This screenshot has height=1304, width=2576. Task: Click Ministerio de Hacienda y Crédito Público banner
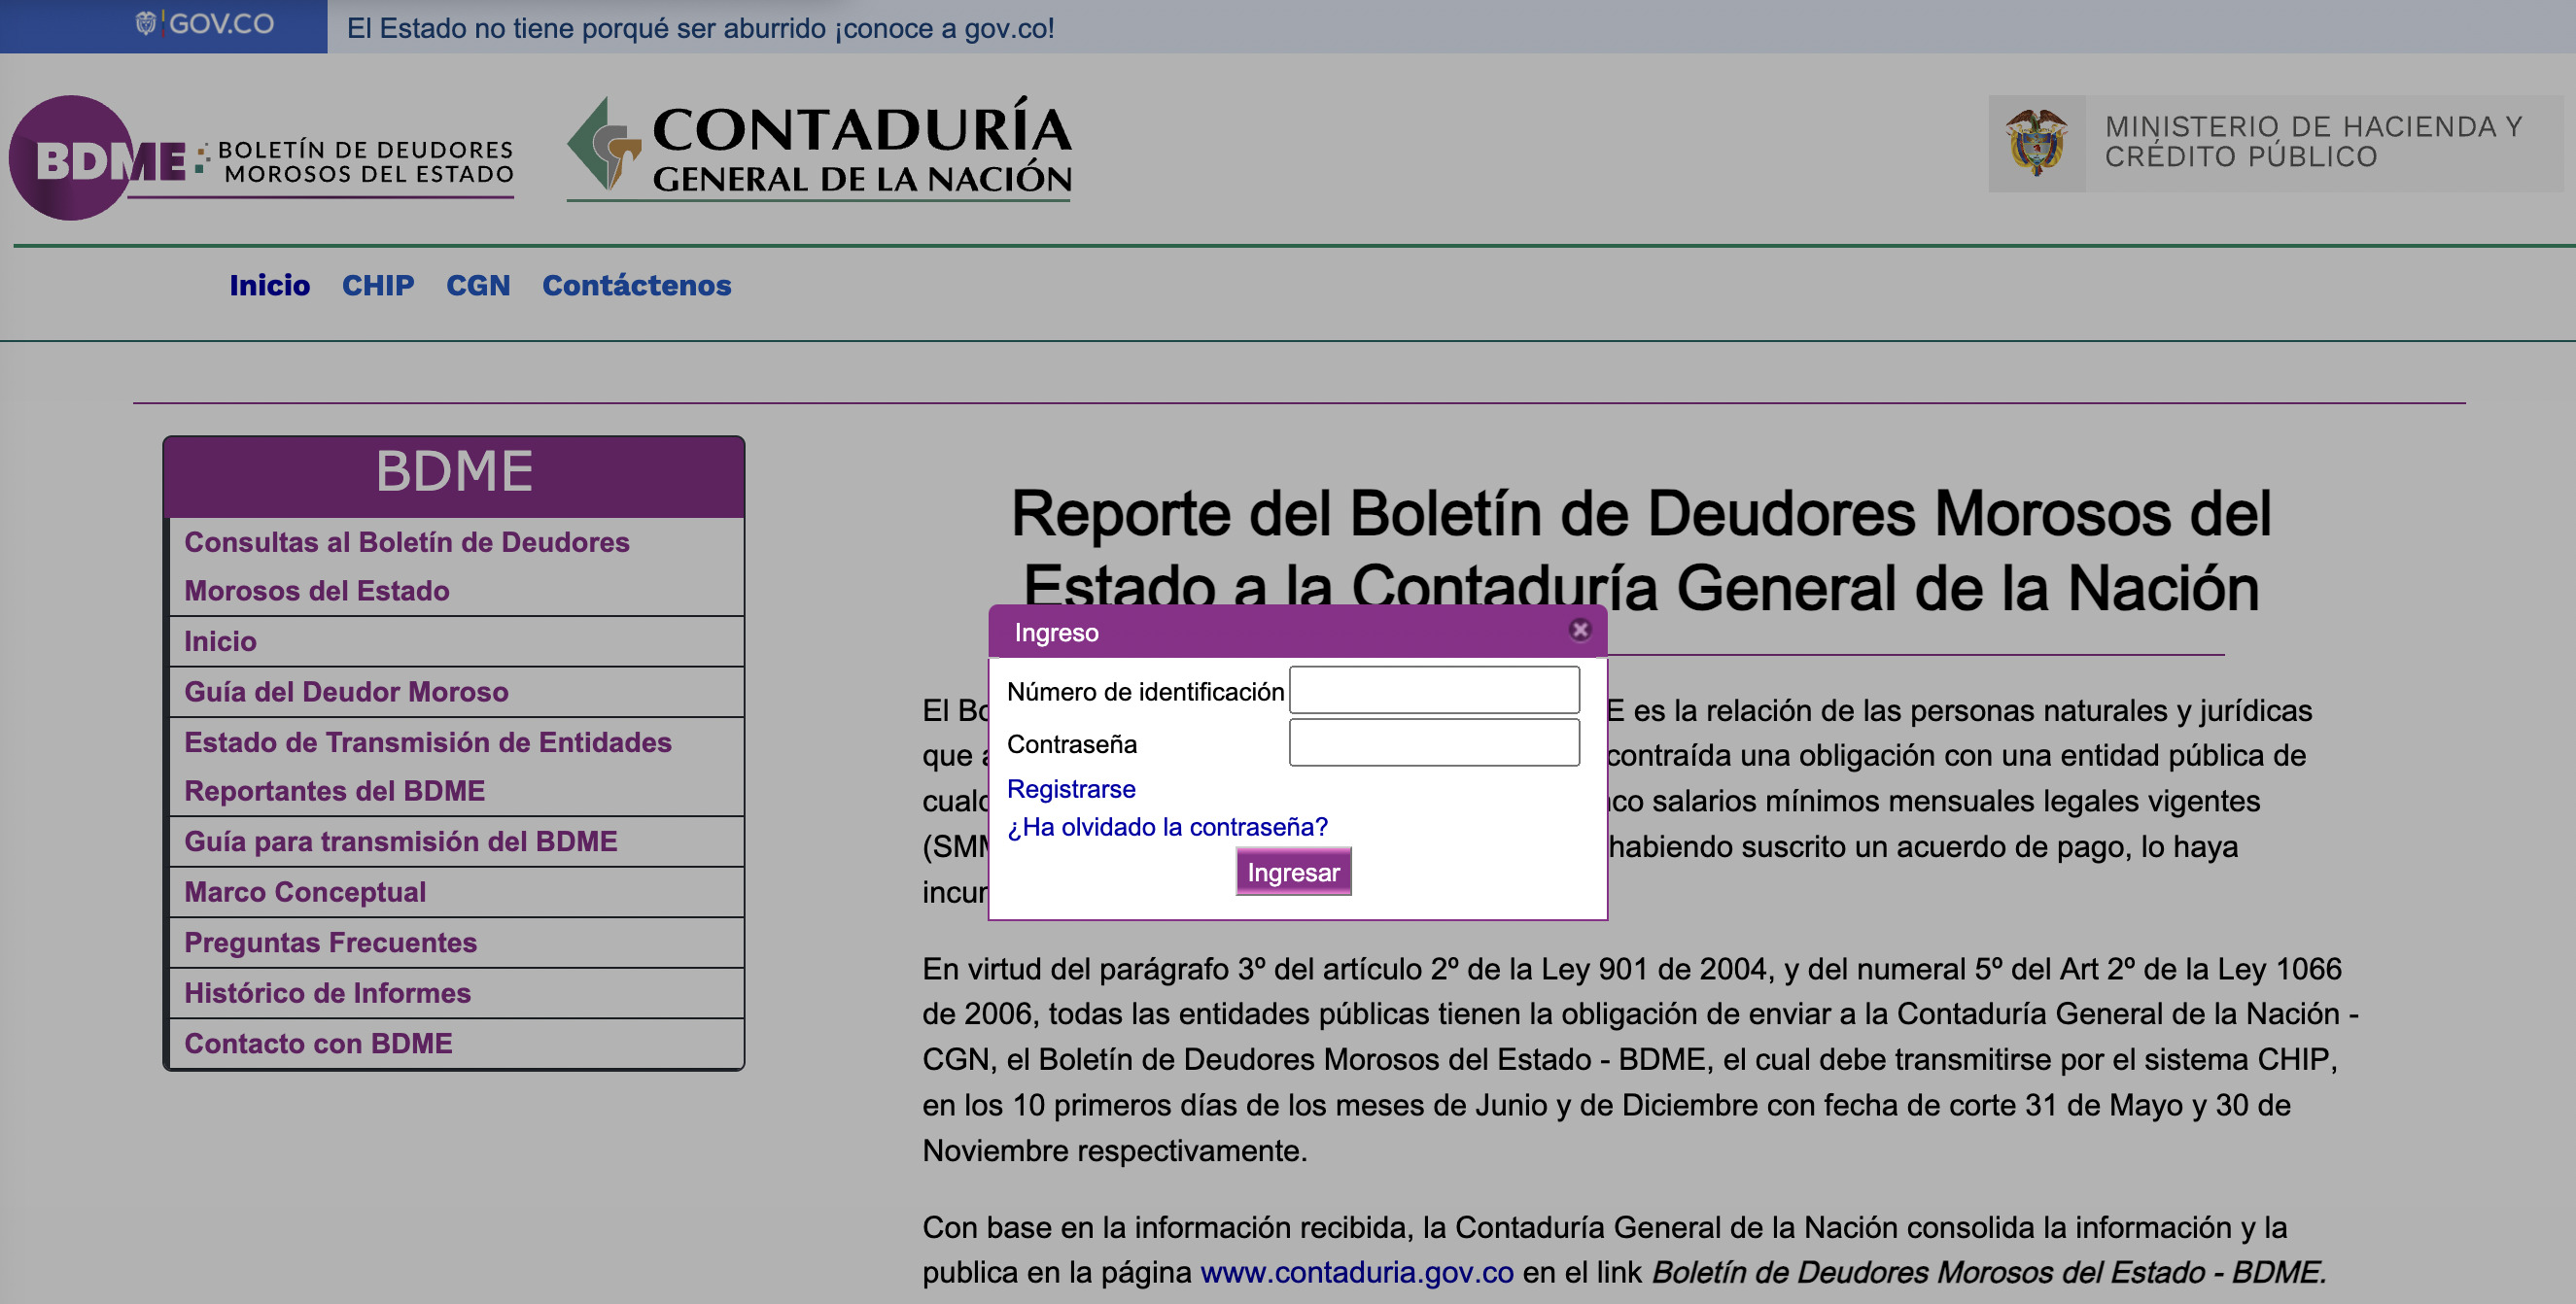pos(2312,143)
